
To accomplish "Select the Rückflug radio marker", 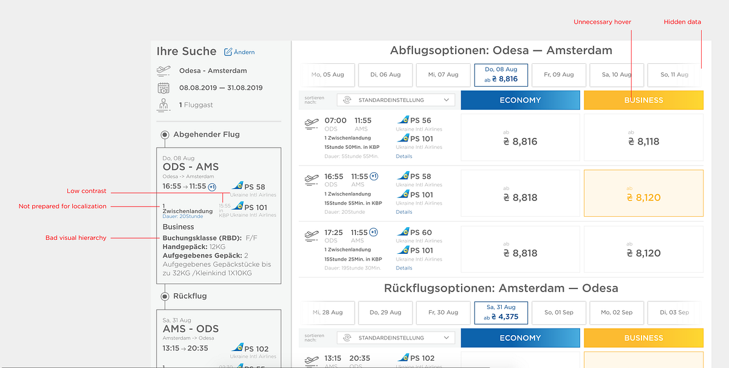I will [165, 296].
